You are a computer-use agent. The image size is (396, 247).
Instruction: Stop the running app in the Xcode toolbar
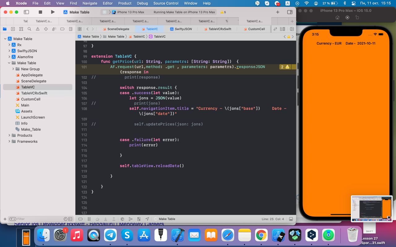(x=40, y=12)
